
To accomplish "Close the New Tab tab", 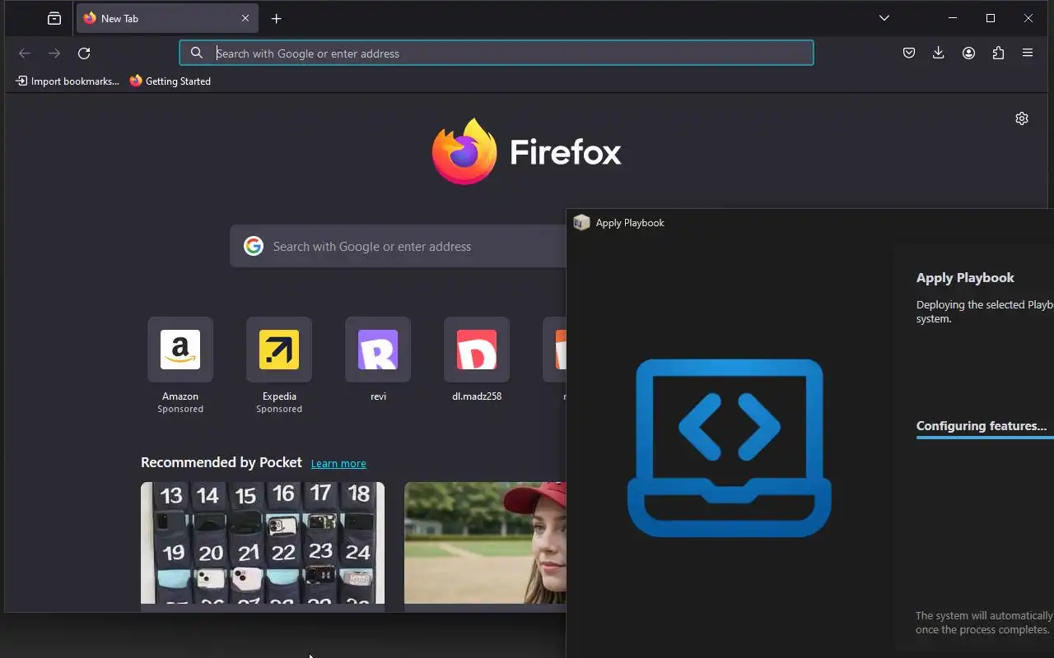I will pos(245,18).
